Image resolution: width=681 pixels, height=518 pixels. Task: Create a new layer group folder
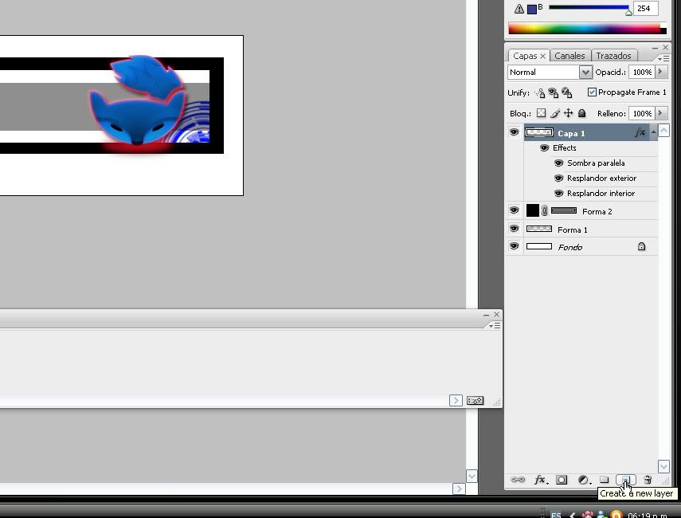pos(604,480)
